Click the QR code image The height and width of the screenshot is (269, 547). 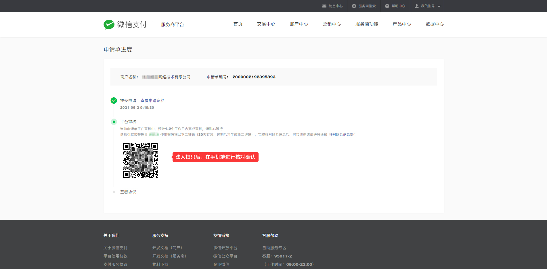point(140,160)
